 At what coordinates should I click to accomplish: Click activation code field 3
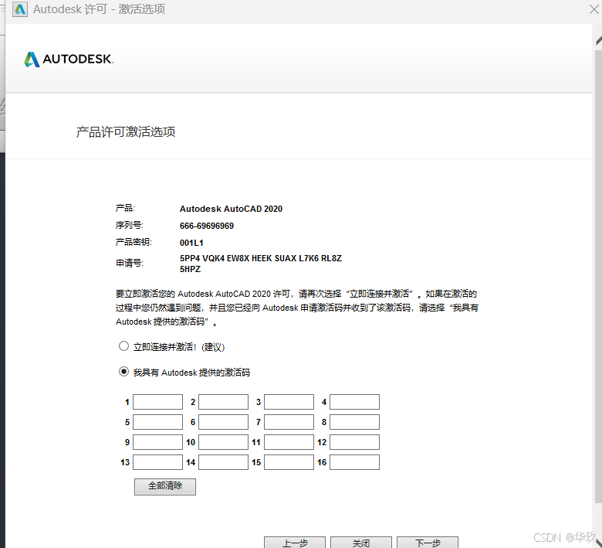click(289, 402)
